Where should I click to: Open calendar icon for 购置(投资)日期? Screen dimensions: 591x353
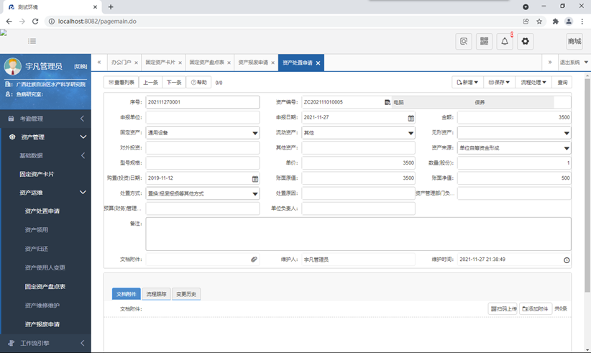click(255, 178)
